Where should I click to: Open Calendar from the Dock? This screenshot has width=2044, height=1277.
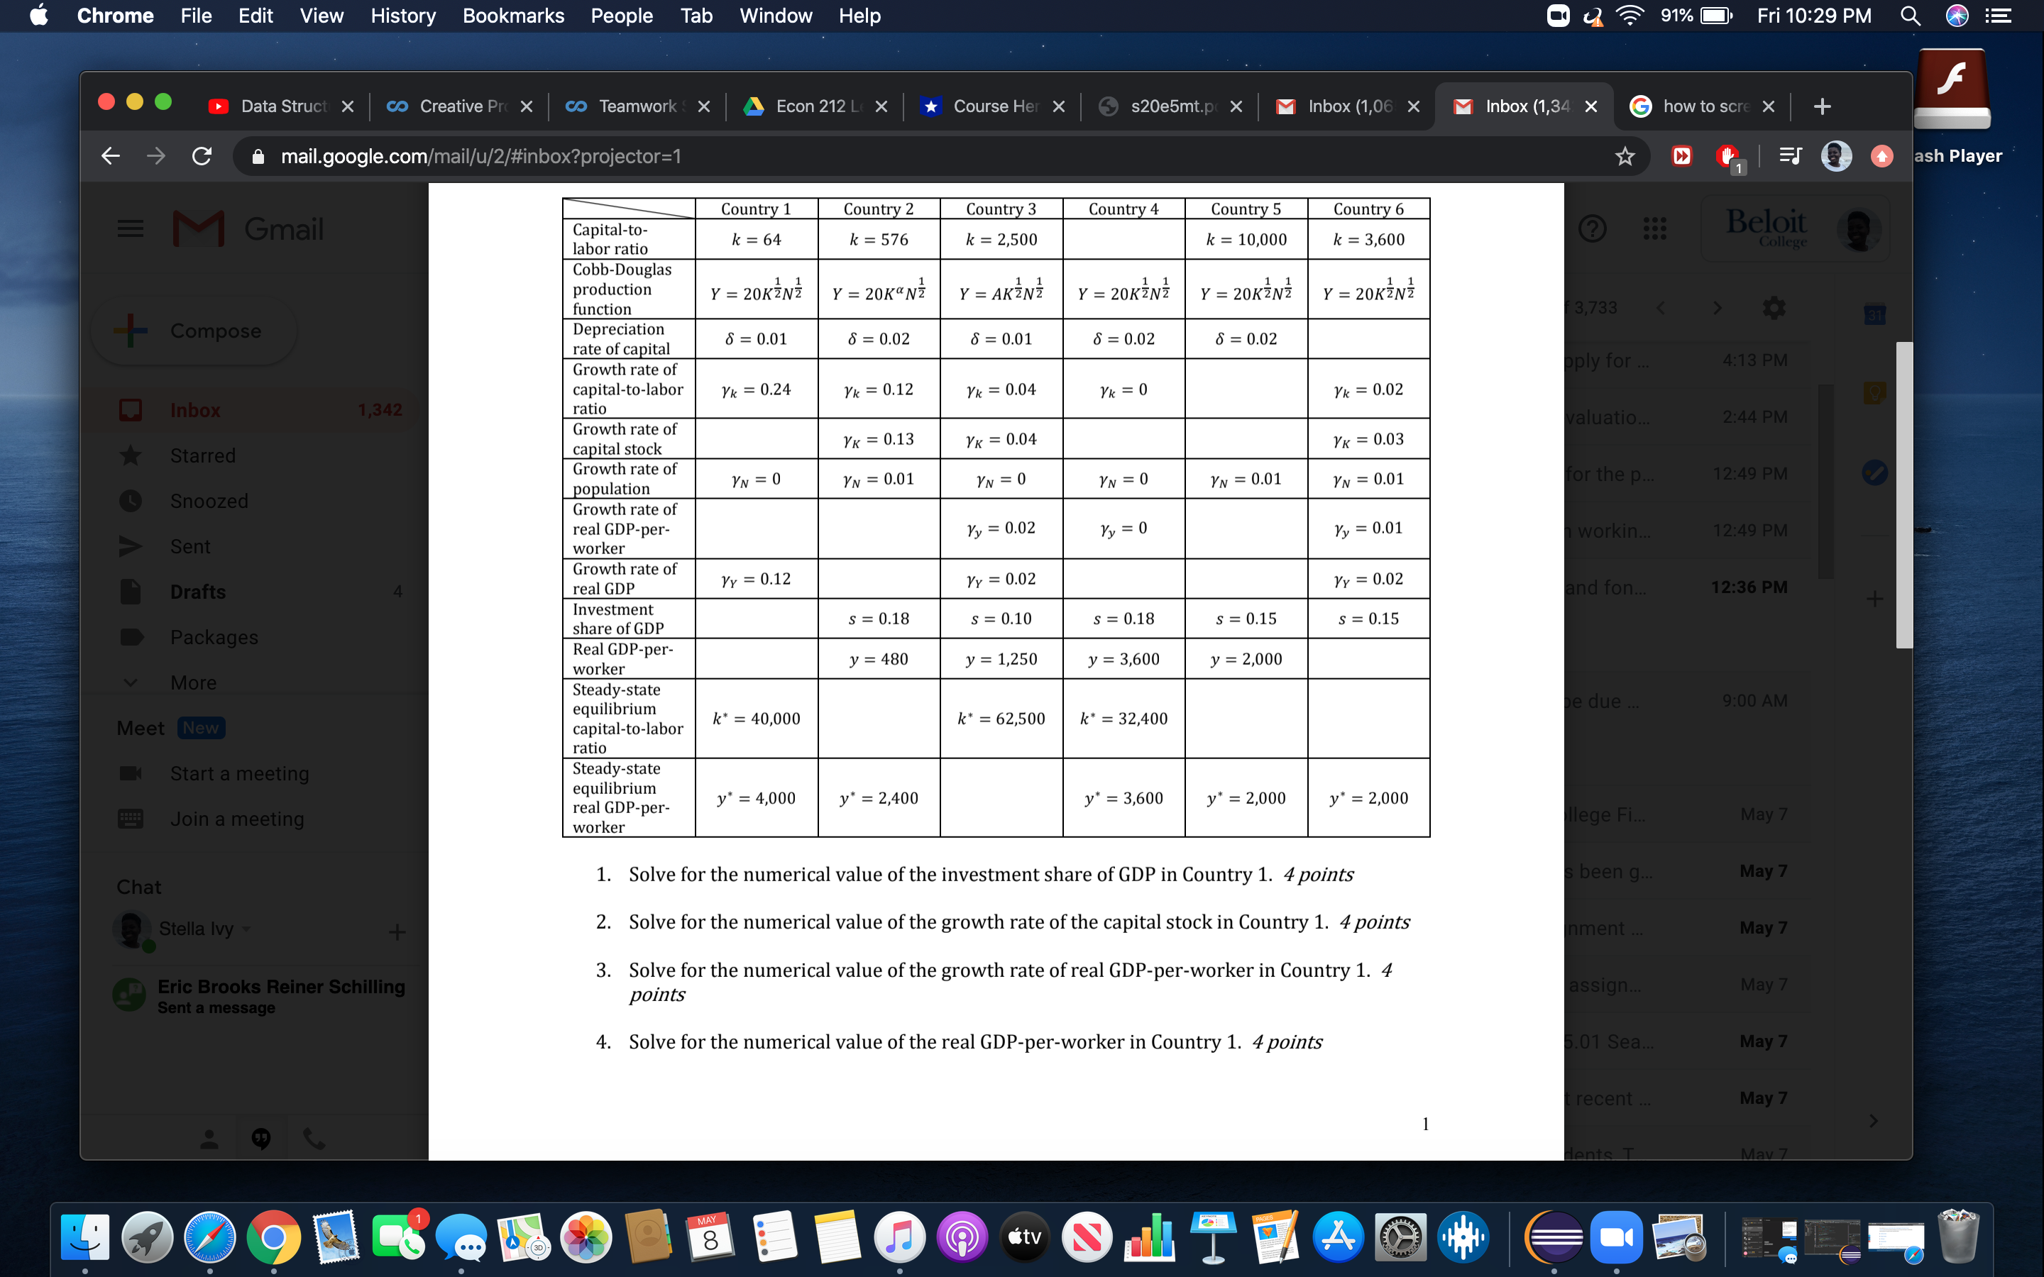point(710,1236)
